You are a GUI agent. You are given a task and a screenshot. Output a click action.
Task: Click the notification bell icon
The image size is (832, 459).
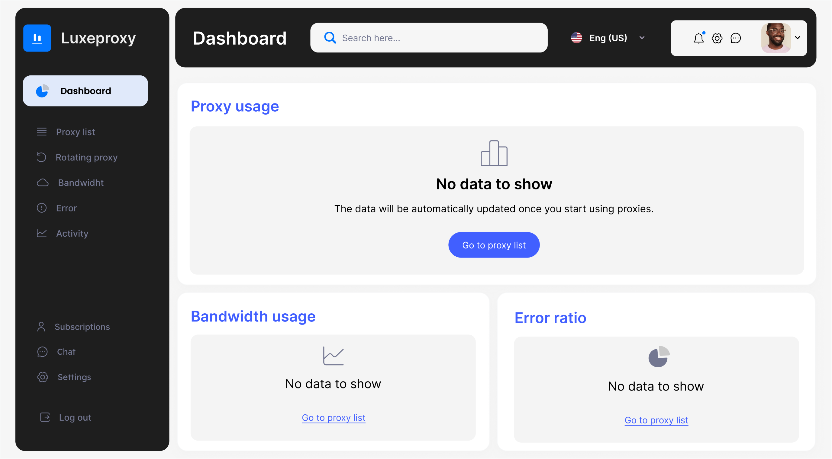pyautogui.click(x=698, y=38)
